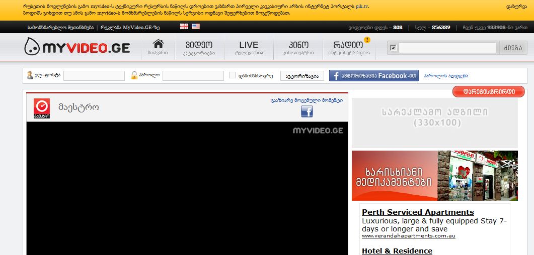This screenshot has height=255, width=534.
Task: Open the user agreement link
Action: tap(60, 28)
